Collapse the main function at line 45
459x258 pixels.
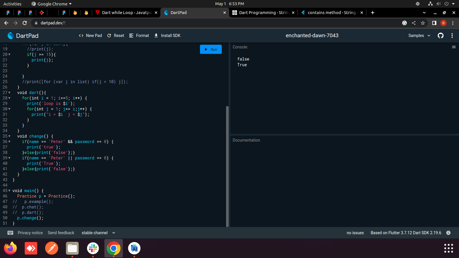[9, 191]
